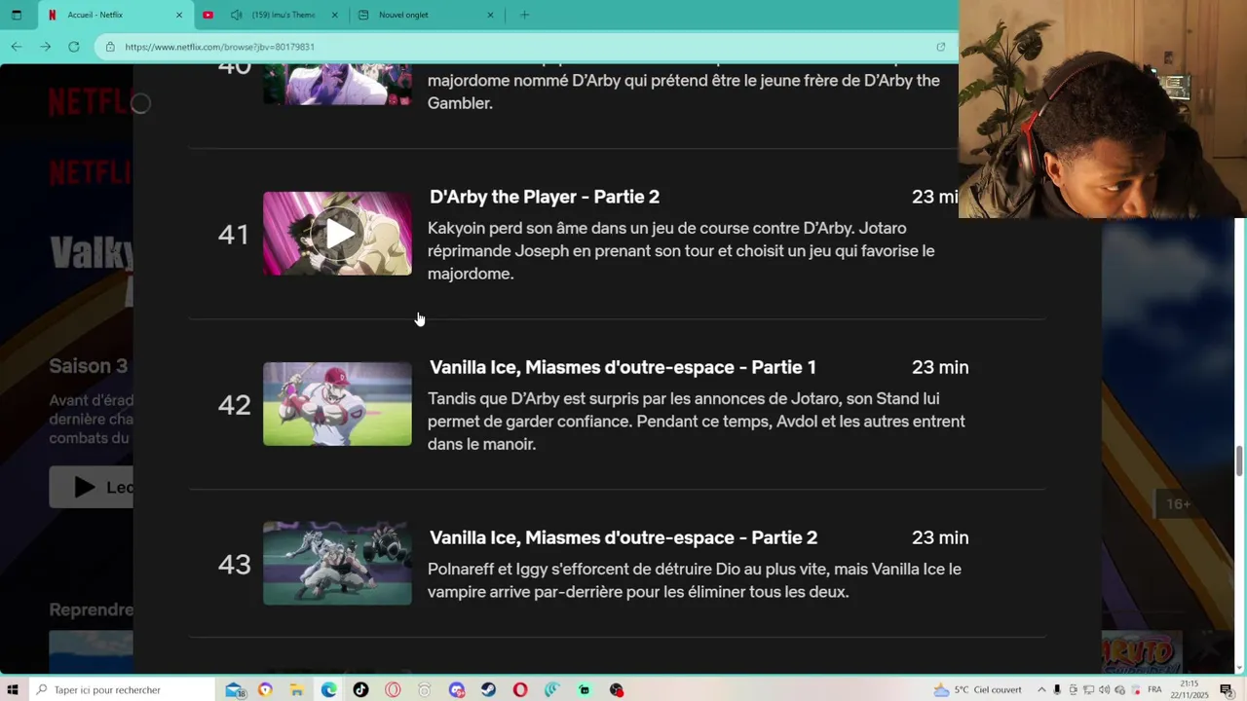1247x701 pixels.
Task: Open Steam from taskbar
Action: coord(488,689)
